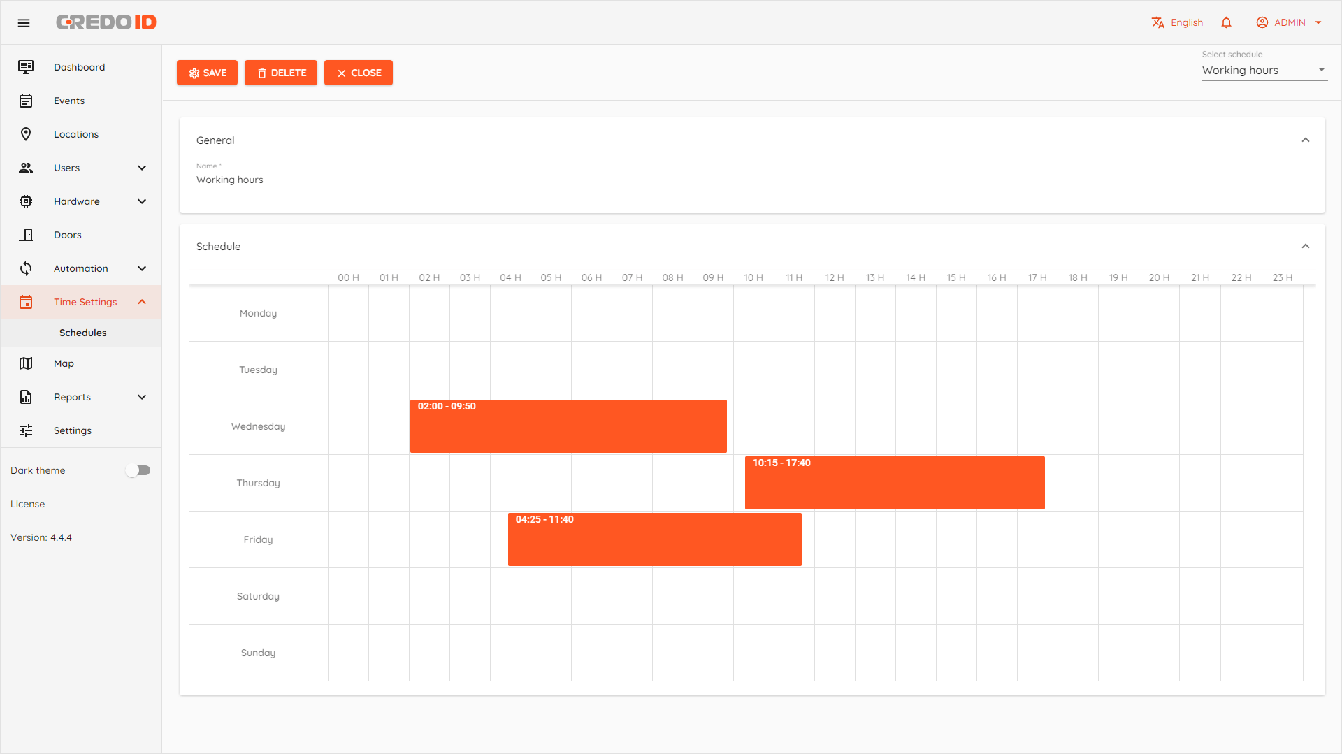The height and width of the screenshot is (754, 1342).
Task: Click the Events calendar icon
Action: 26,101
